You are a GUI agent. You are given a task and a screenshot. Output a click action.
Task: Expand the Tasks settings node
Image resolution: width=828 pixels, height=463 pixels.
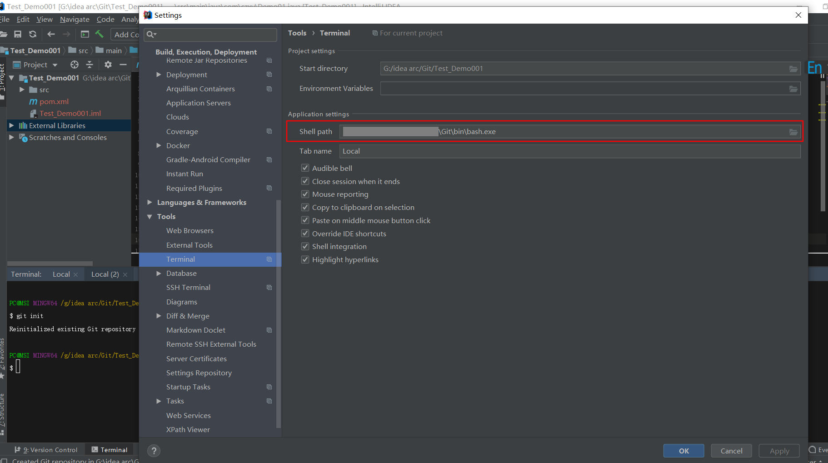(x=159, y=401)
